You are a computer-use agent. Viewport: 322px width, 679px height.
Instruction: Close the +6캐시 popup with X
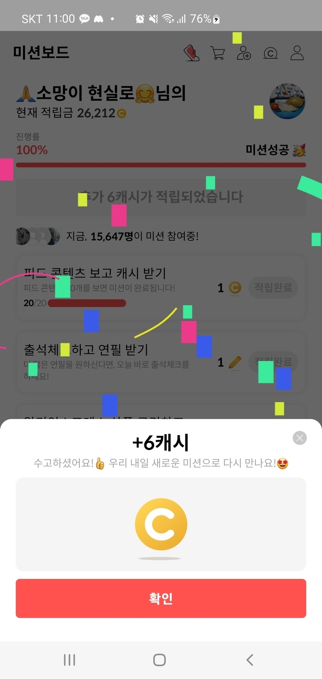[299, 438]
